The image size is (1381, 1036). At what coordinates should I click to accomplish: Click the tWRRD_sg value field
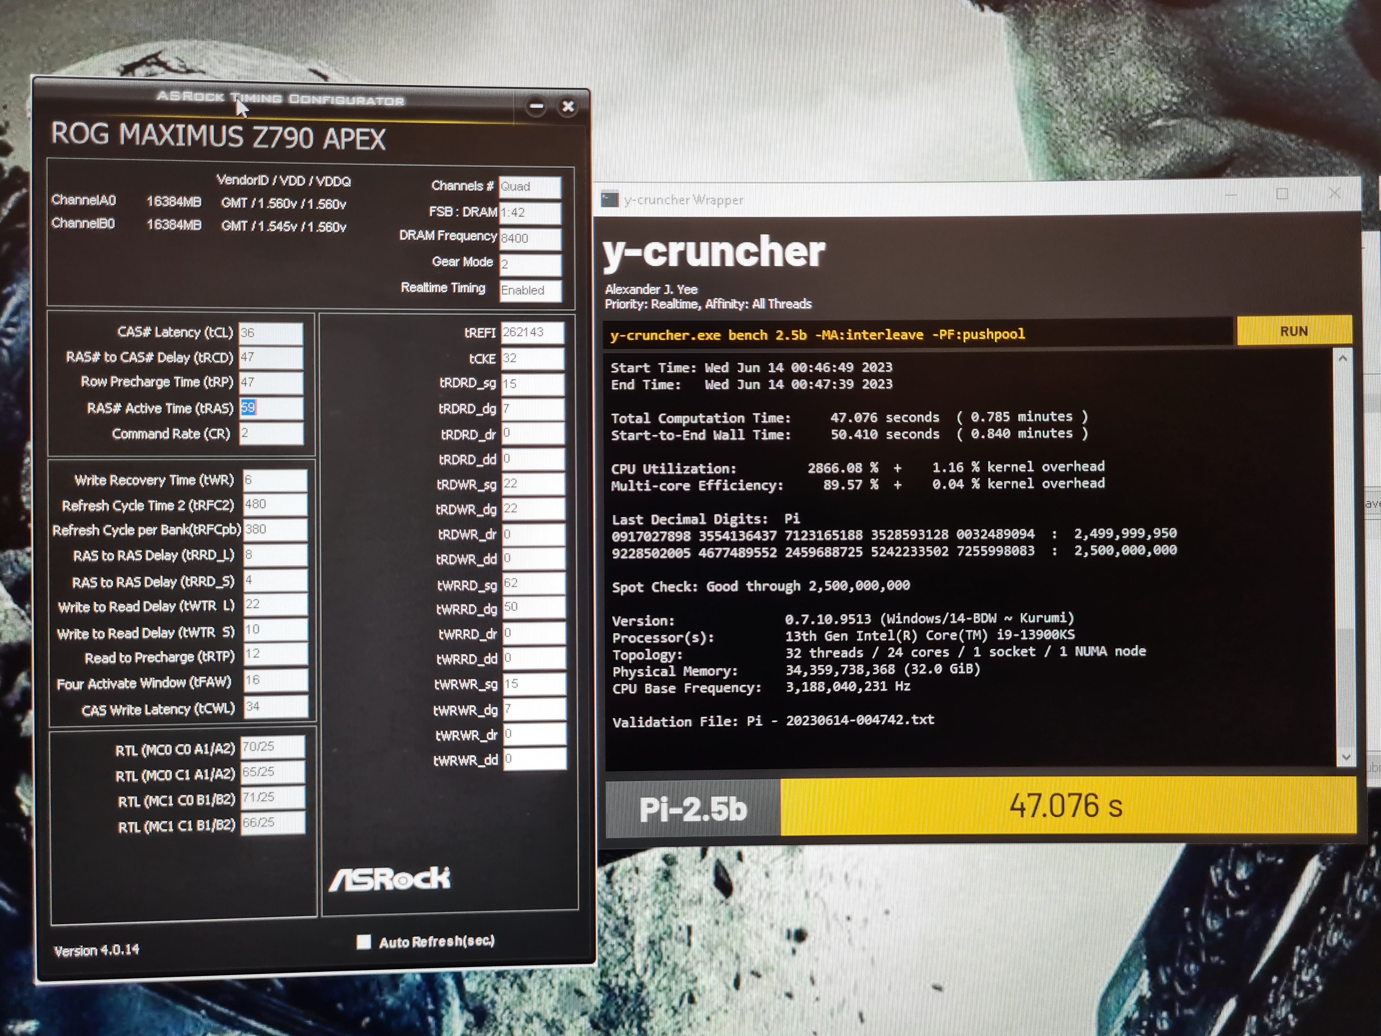click(534, 583)
